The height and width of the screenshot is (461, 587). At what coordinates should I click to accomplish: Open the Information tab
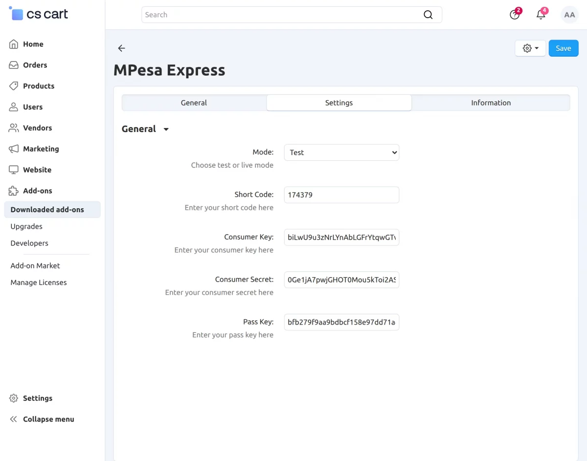coord(491,103)
